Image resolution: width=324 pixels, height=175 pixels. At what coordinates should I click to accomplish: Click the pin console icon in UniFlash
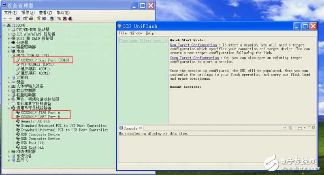[285, 128]
